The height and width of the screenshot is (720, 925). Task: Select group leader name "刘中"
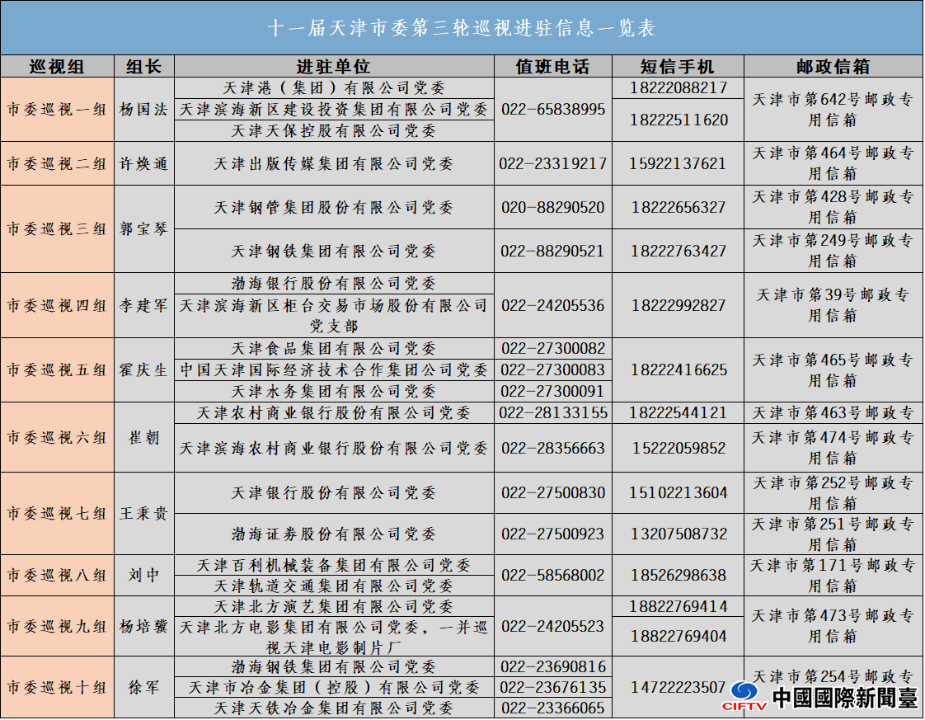[144, 576]
